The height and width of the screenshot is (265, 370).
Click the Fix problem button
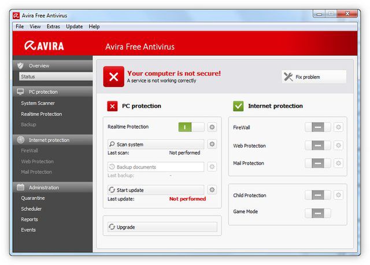pos(314,77)
